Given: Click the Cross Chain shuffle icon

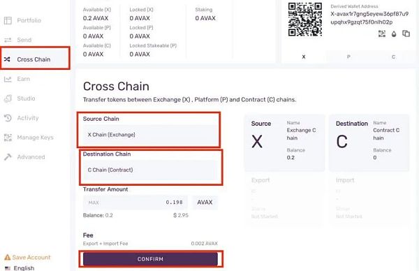Looking at the screenshot, I should point(7,59).
